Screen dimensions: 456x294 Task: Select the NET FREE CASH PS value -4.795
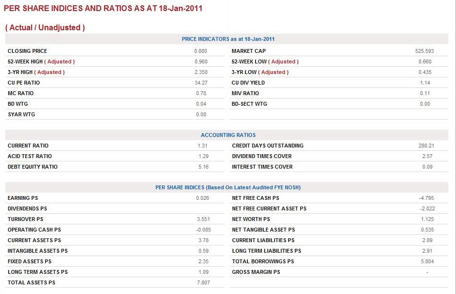pos(426,198)
